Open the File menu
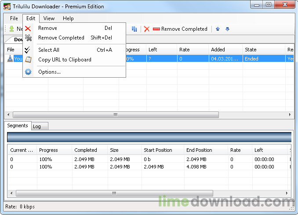Viewport: 298px width, 215px height. (x=14, y=18)
